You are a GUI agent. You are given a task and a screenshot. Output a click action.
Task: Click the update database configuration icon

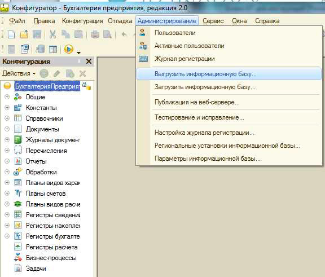pyautogui.click(x=40, y=49)
